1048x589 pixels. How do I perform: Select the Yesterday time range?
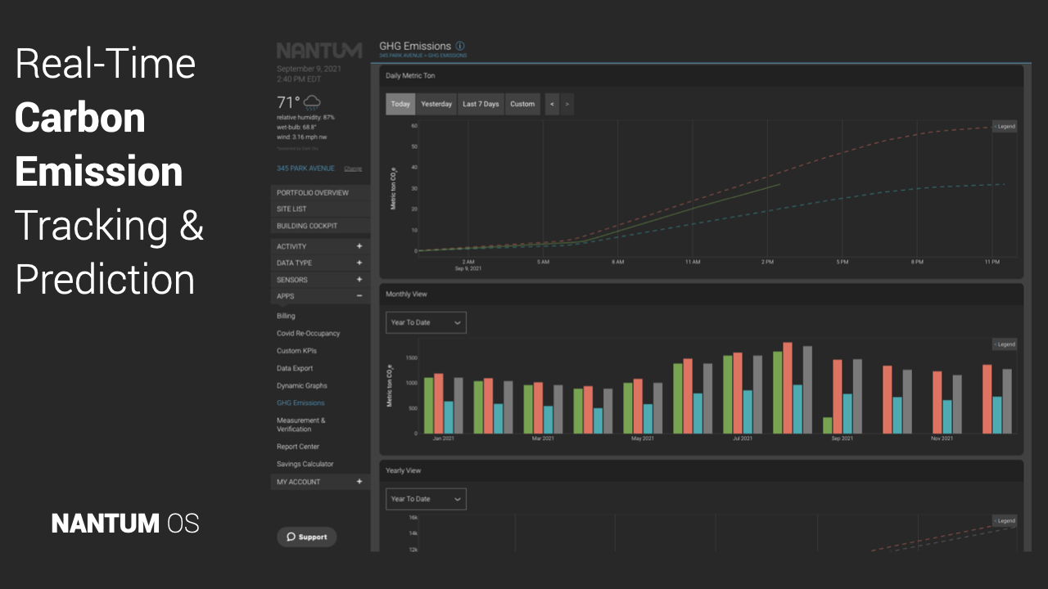436,104
